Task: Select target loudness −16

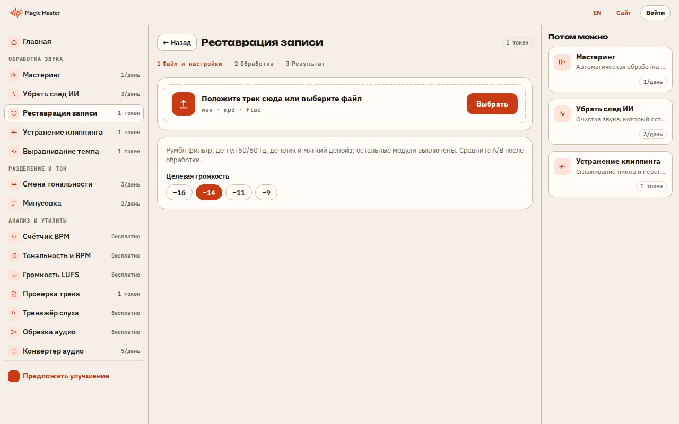Action: pyautogui.click(x=179, y=192)
